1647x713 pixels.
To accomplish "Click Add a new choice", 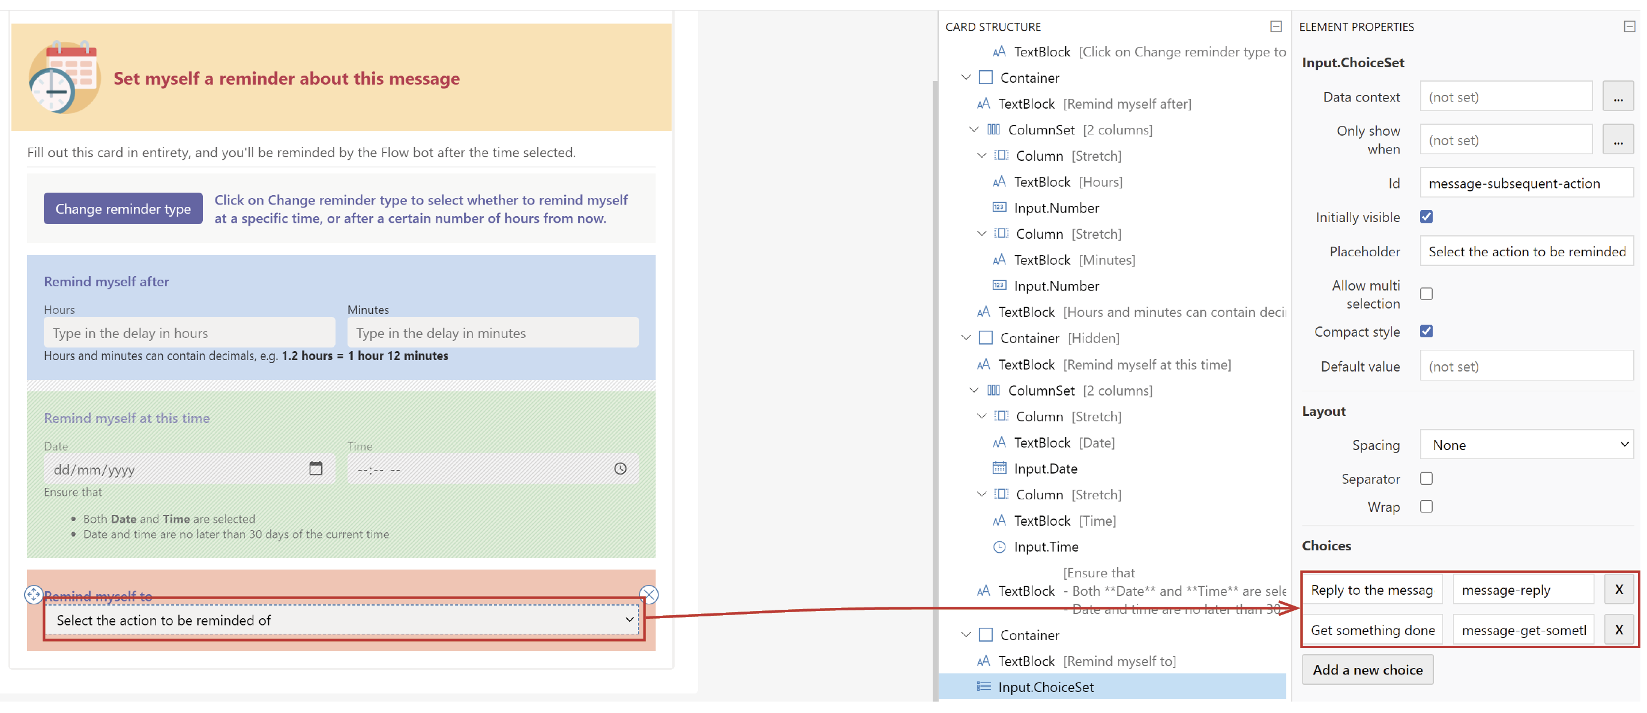I will (x=1367, y=669).
